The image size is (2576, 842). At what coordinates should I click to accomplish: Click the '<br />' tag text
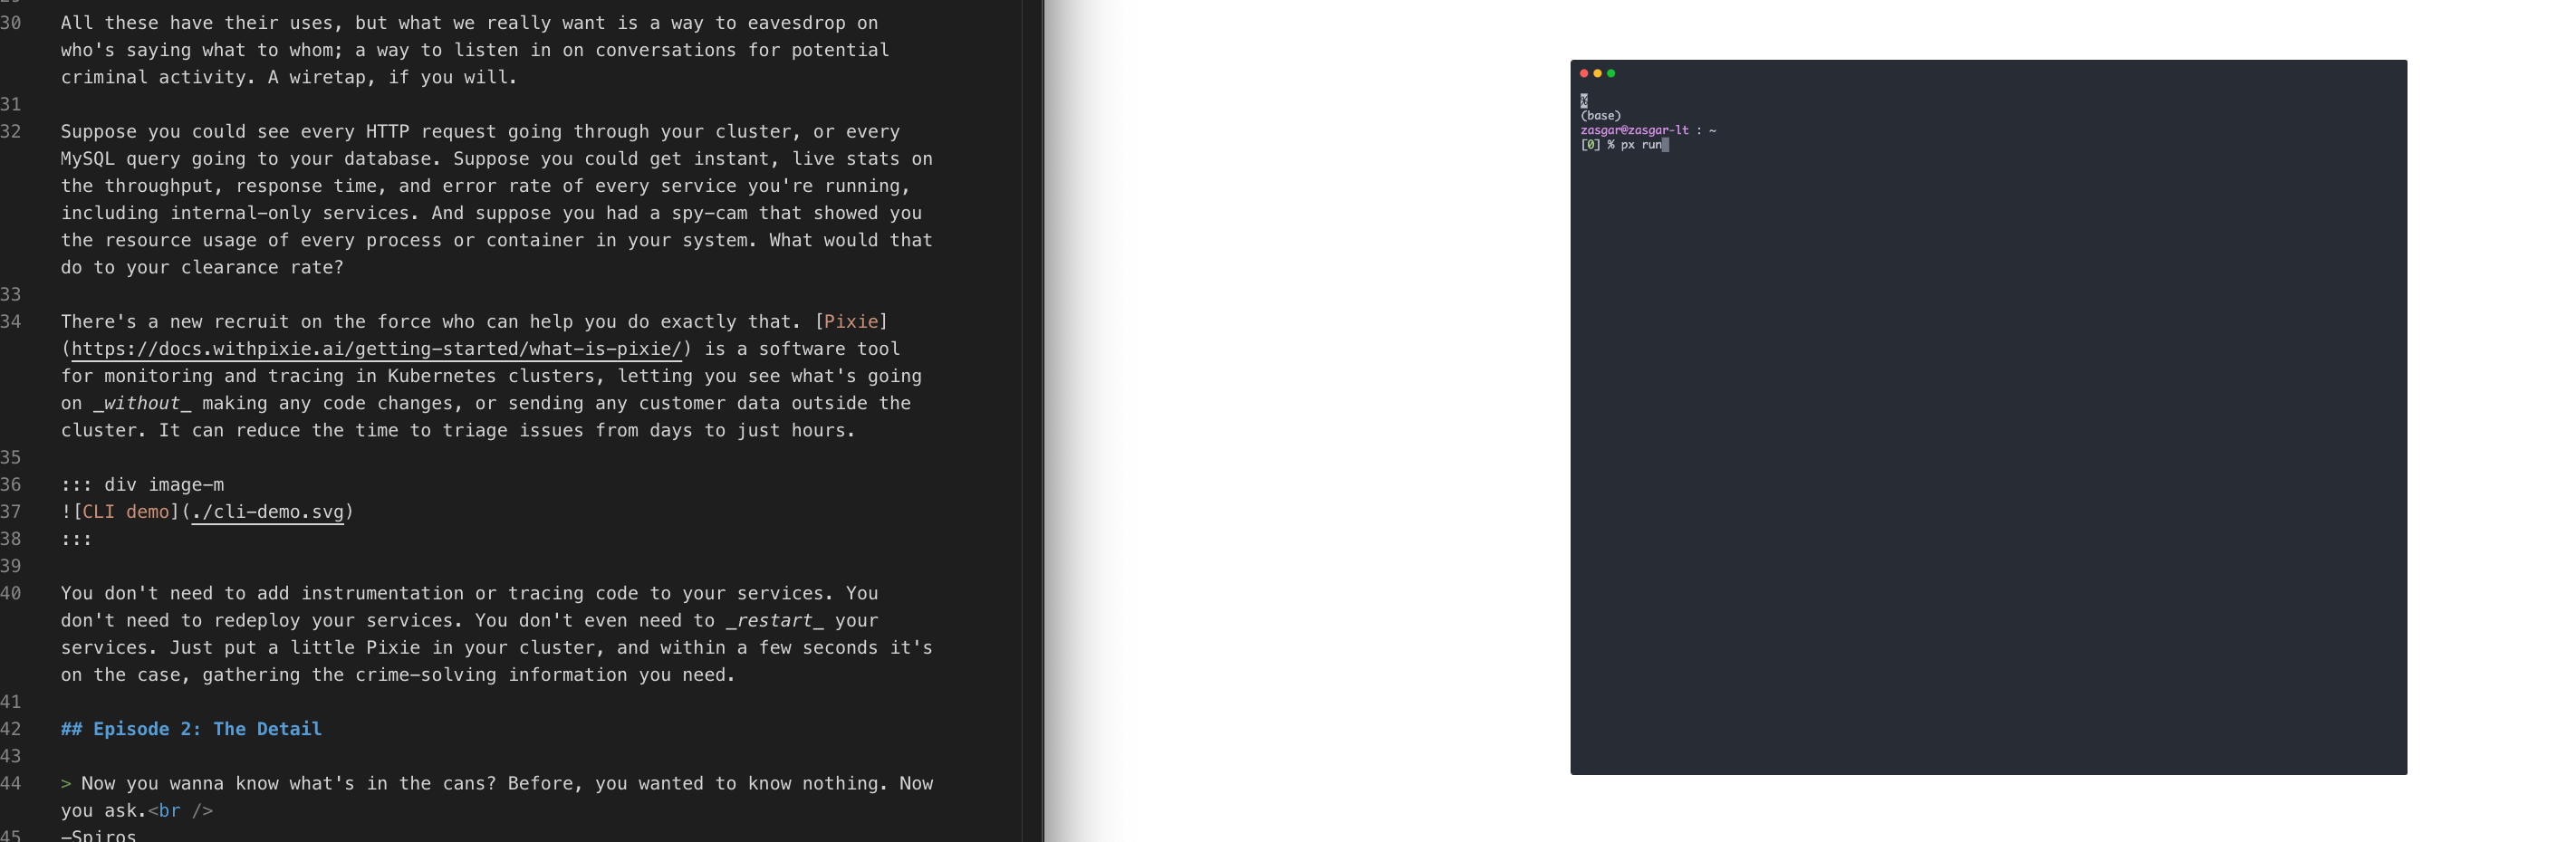pos(180,811)
